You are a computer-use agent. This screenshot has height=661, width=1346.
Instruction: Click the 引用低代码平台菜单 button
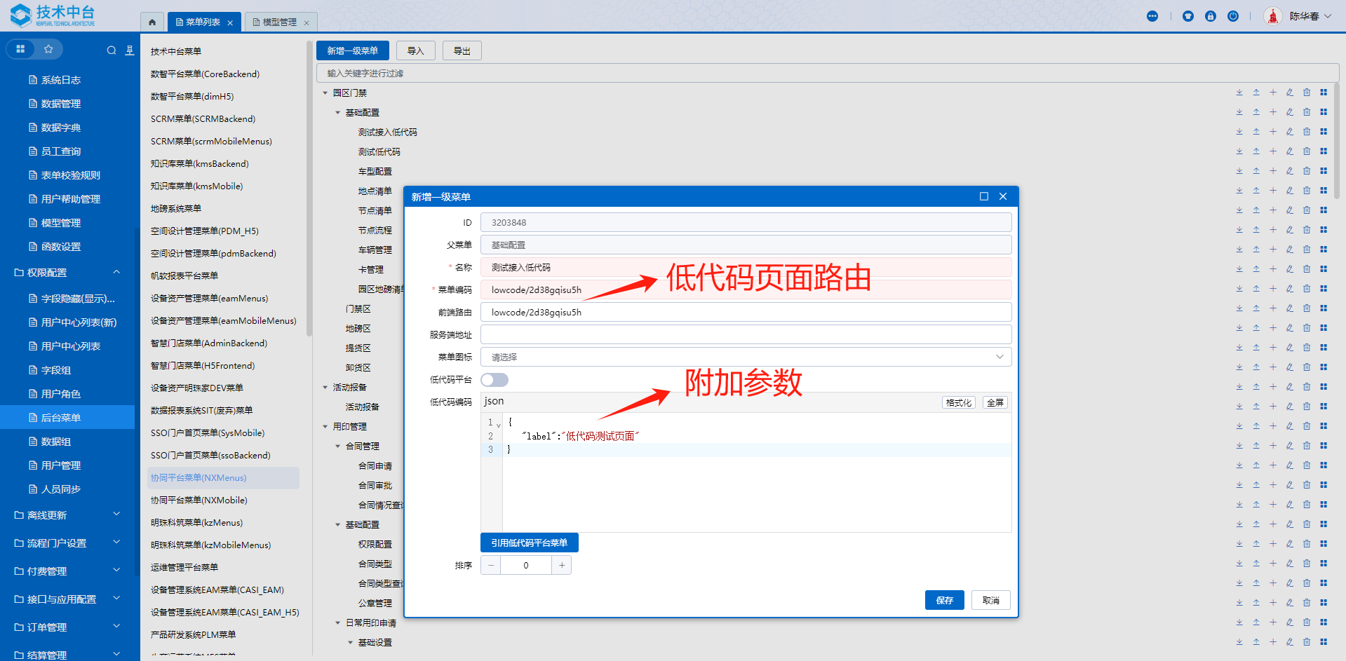click(x=529, y=543)
